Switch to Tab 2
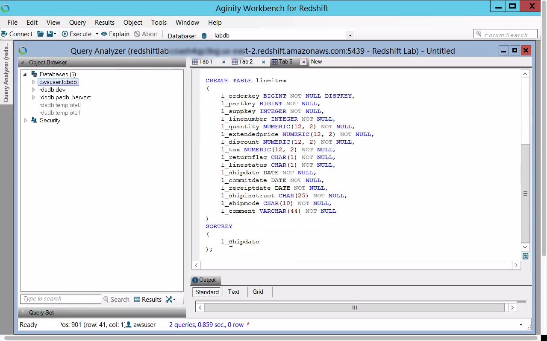The image size is (547, 341). (243, 62)
